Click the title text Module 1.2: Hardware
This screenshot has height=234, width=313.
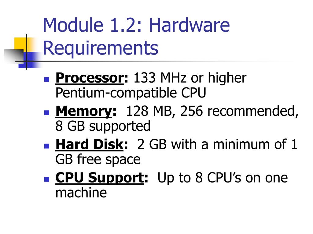click(136, 25)
